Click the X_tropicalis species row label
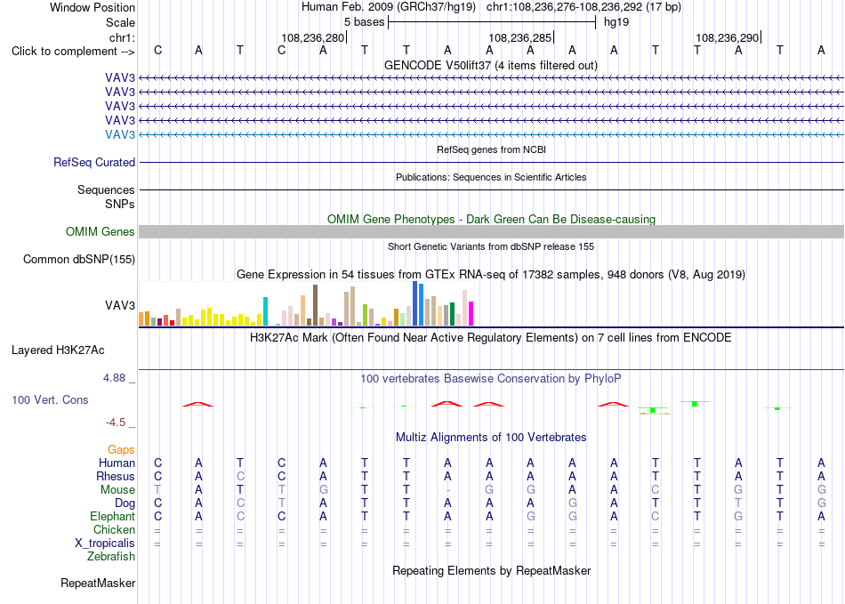This screenshot has height=604, width=845. point(105,544)
